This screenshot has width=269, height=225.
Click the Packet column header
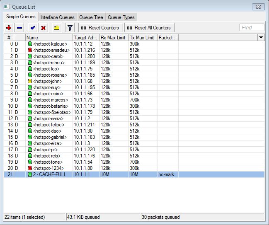point(168,38)
